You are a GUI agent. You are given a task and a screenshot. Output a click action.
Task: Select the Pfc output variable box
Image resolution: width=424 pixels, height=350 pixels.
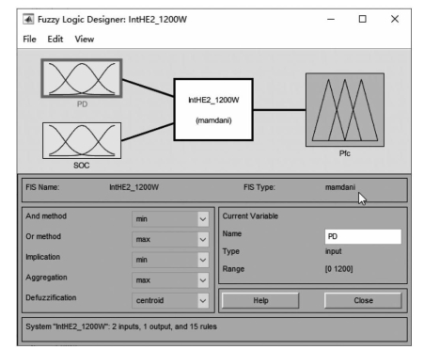pyautogui.click(x=345, y=110)
